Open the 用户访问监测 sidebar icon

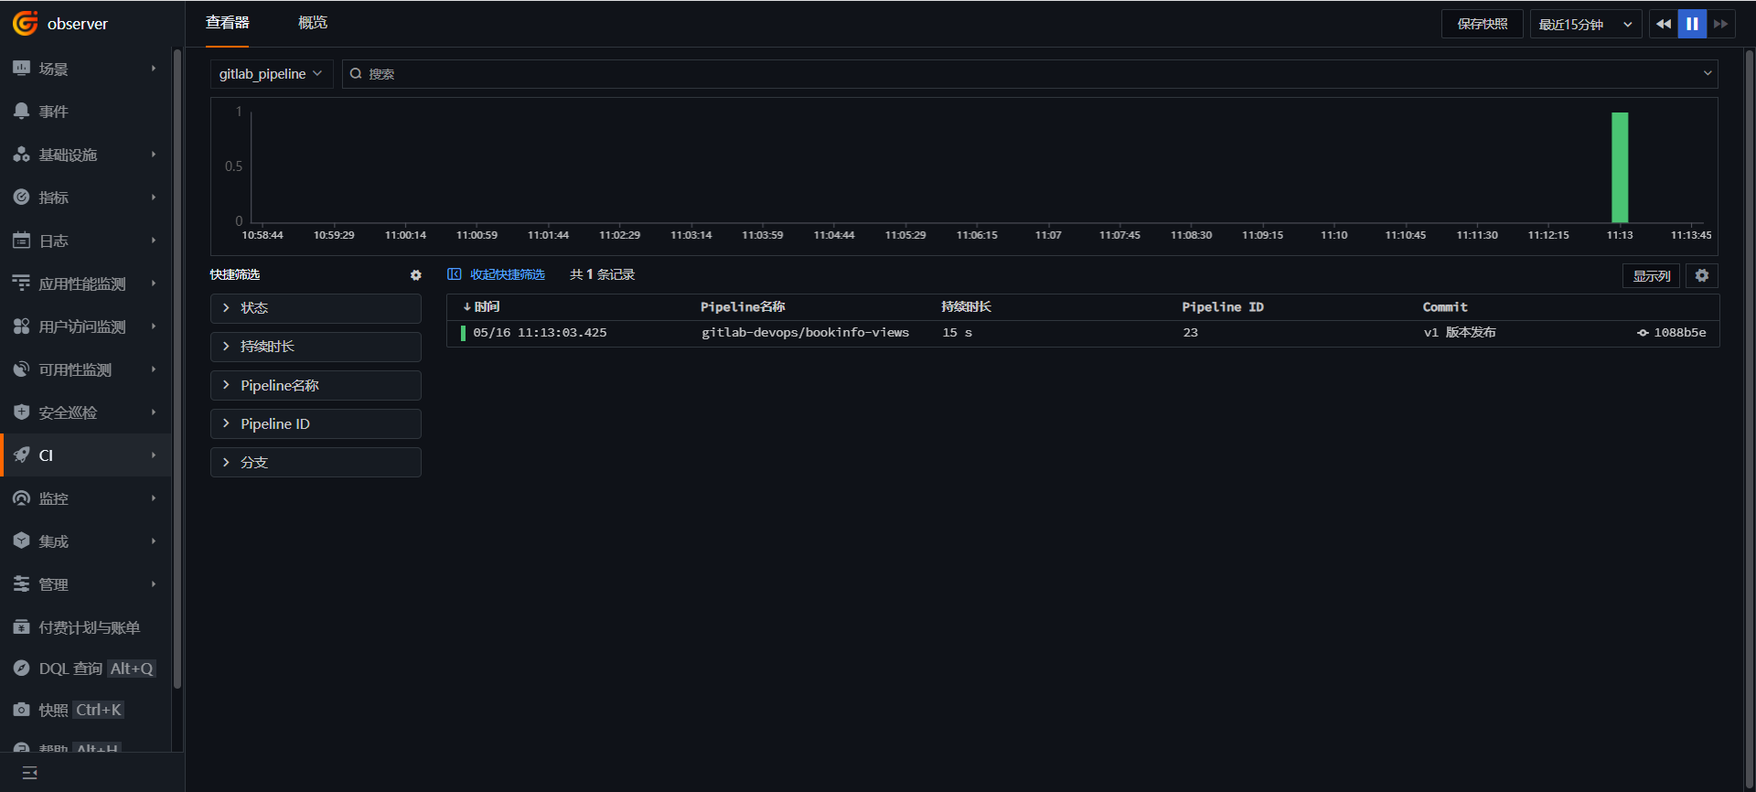[21, 326]
